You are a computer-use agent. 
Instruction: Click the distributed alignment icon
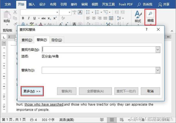(111, 18)
